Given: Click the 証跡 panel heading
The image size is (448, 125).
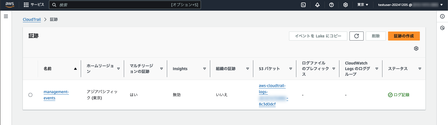Looking at the screenshot, I should pyautogui.click(x=33, y=36).
